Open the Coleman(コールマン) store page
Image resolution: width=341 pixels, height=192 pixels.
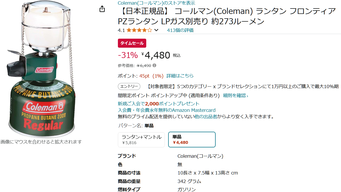click(x=156, y=3)
